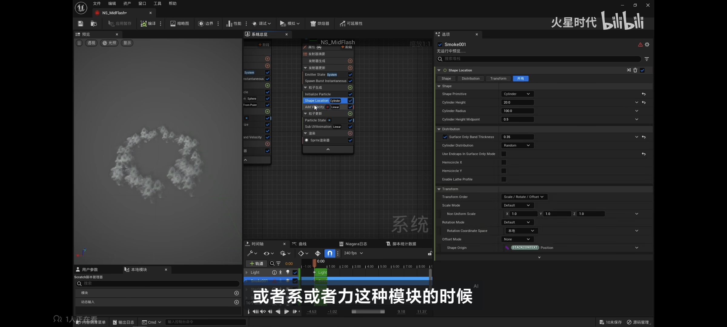Open the Shape Primitive Cylinder dropdown

[517, 94]
